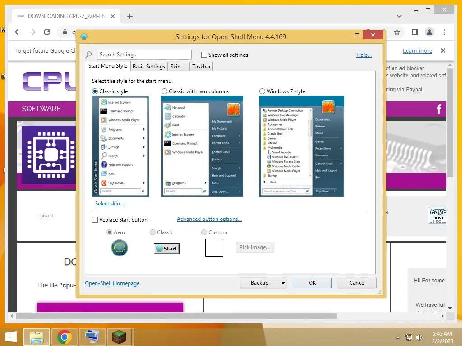Select Classic style radio button
The height and width of the screenshot is (346, 462).
click(x=95, y=91)
